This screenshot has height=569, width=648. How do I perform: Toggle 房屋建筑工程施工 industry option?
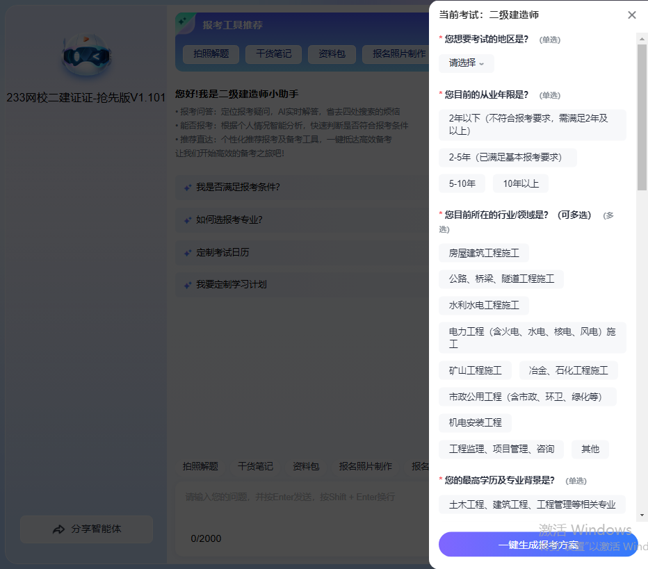click(483, 253)
